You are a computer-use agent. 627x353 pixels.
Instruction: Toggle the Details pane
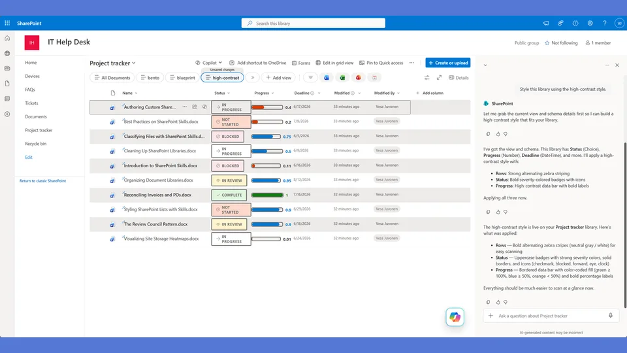point(458,78)
